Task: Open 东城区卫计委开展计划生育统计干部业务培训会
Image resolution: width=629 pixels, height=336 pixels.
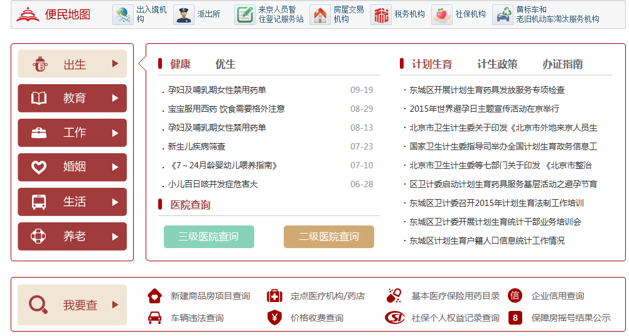Action: coord(495,222)
